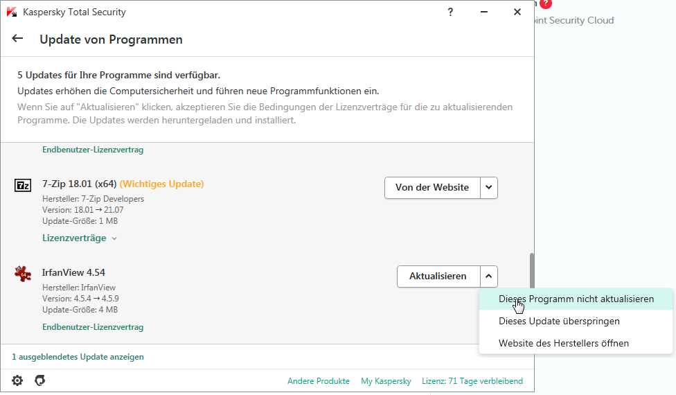
Task: Click Von der Website button
Action: [x=432, y=188]
